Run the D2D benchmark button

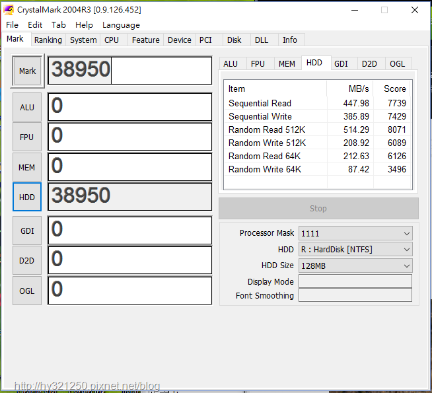pyautogui.click(x=27, y=260)
